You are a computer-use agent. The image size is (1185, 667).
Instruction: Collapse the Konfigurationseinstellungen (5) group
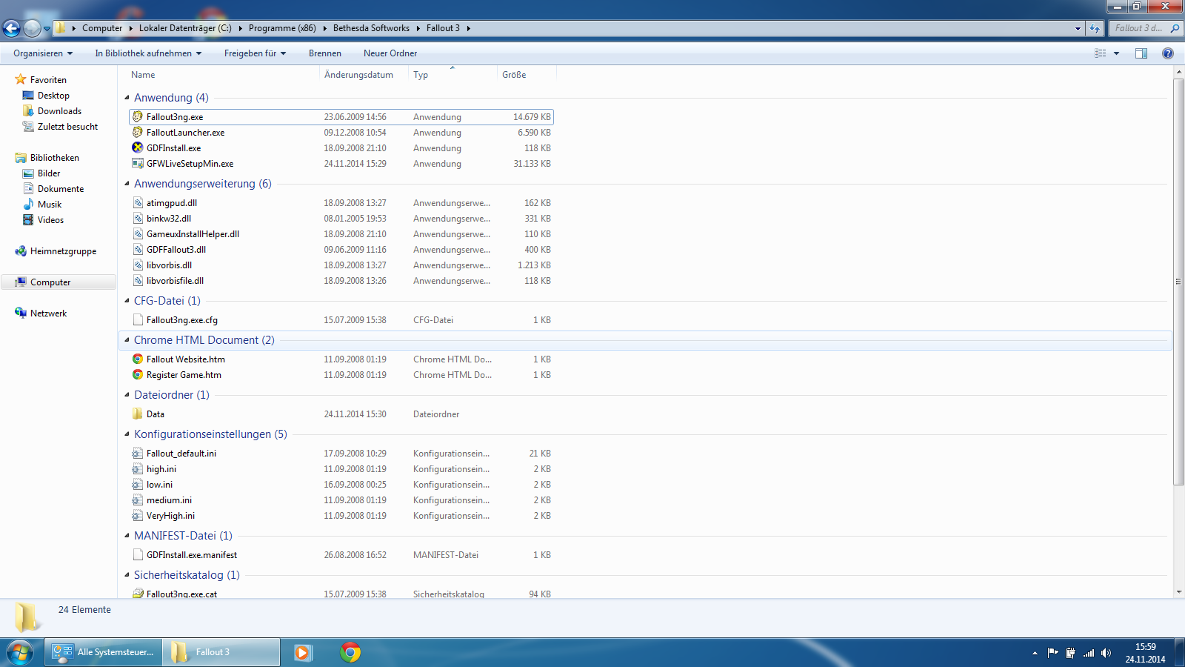[127, 434]
